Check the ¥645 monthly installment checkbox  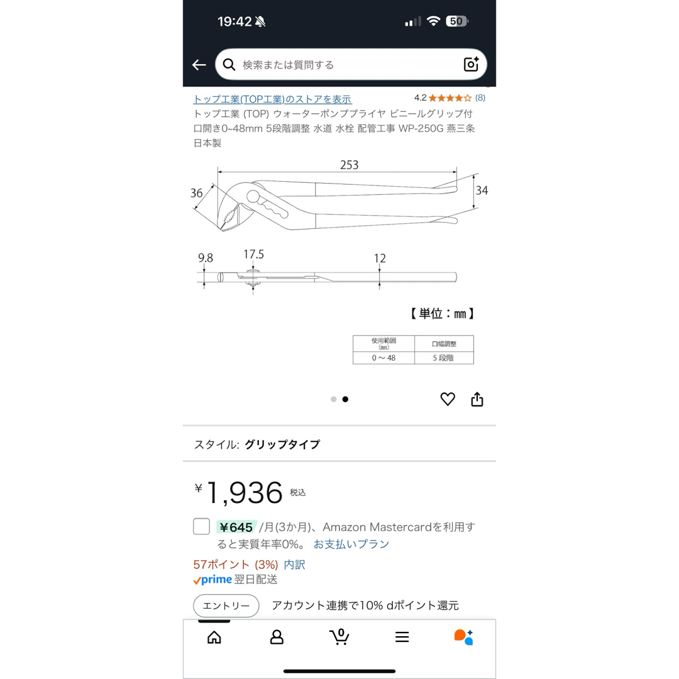(201, 527)
